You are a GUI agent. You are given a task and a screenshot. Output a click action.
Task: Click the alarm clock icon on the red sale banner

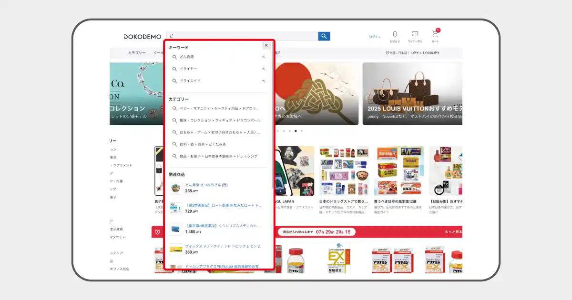(x=157, y=232)
